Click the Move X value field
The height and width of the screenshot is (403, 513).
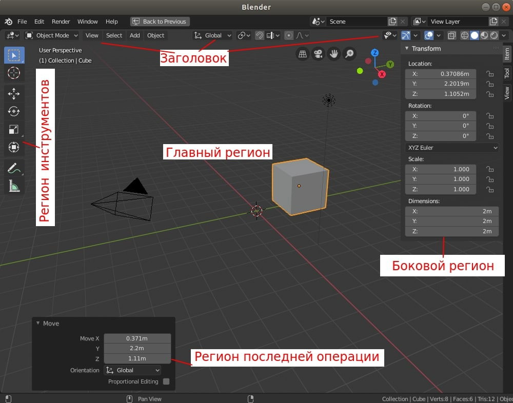[137, 338]
